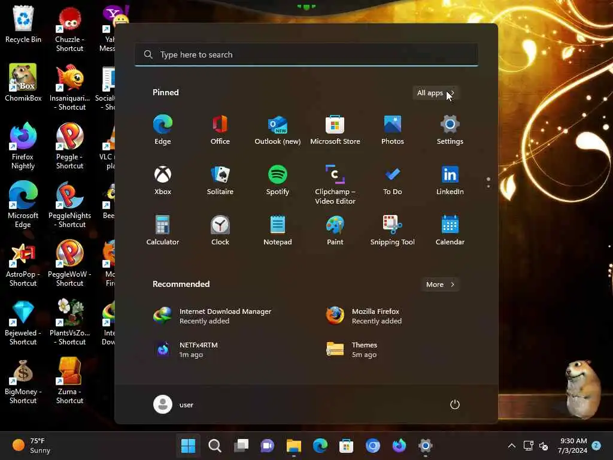
Task: Launch the Clock app
Action: click(x=220, y=231)
